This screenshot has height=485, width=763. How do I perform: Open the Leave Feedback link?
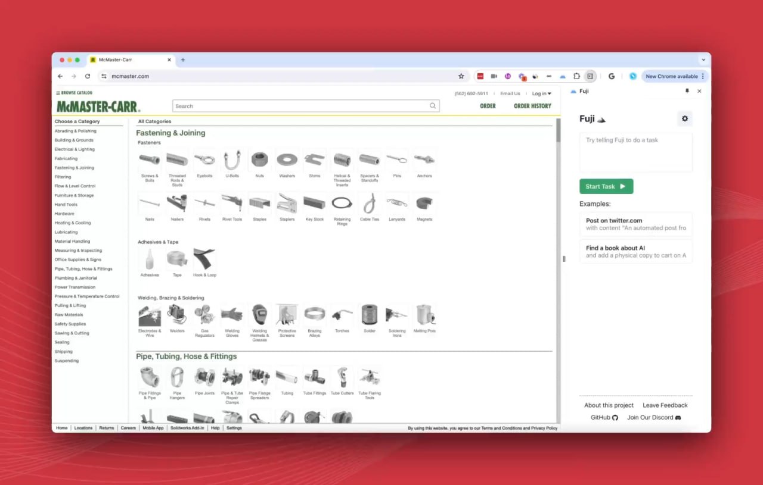(665, 405)
